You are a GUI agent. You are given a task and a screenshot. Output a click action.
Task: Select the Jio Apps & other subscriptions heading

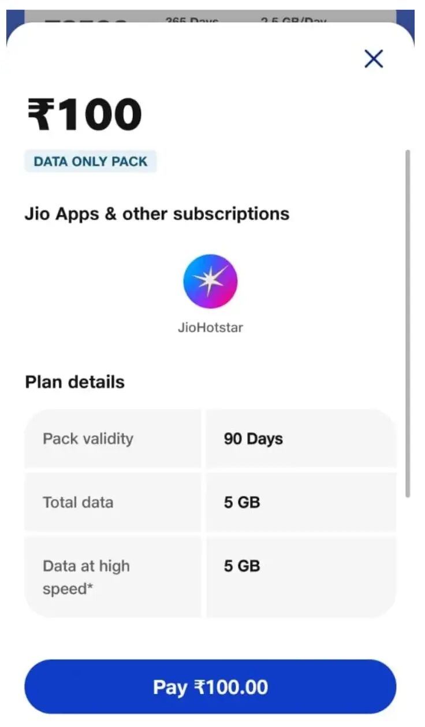(157, 214)
